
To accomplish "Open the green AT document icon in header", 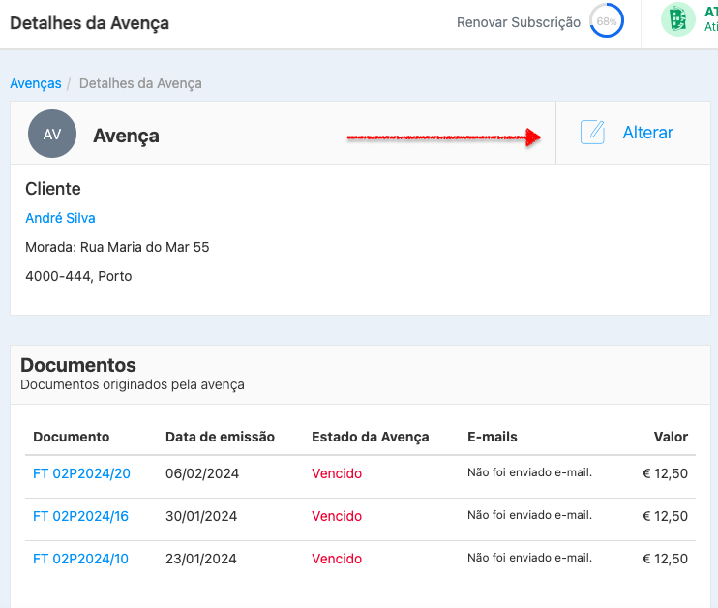I will pos(678,21).
